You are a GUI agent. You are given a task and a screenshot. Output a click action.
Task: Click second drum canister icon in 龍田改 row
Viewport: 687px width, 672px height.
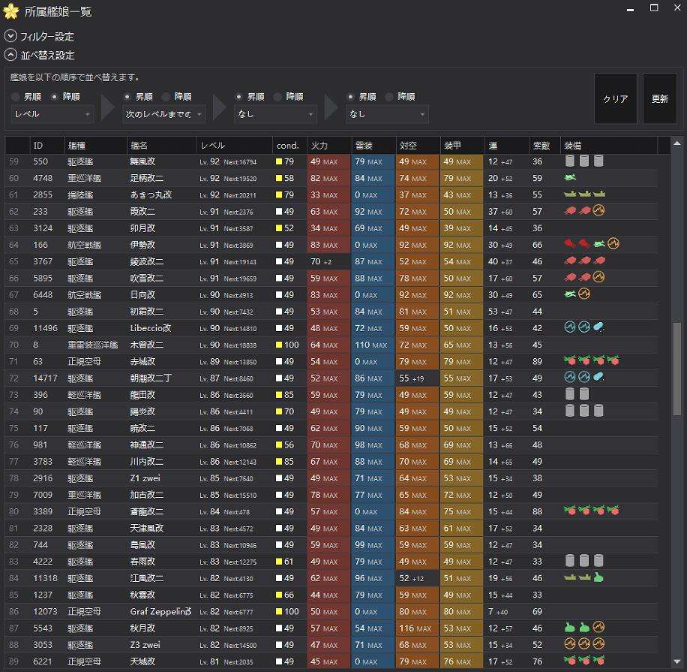click(x=584, y=394)
